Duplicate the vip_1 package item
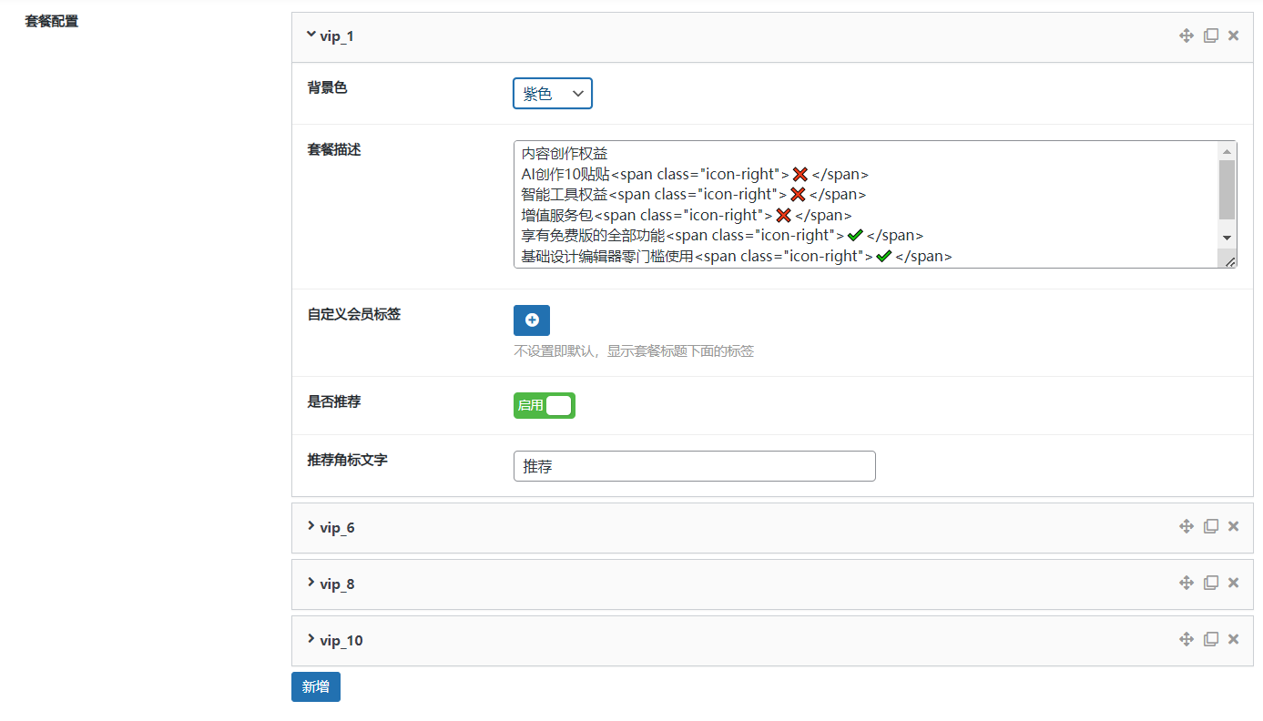The height and width of the screenshot is (721, 1263). coord(1210,36)
